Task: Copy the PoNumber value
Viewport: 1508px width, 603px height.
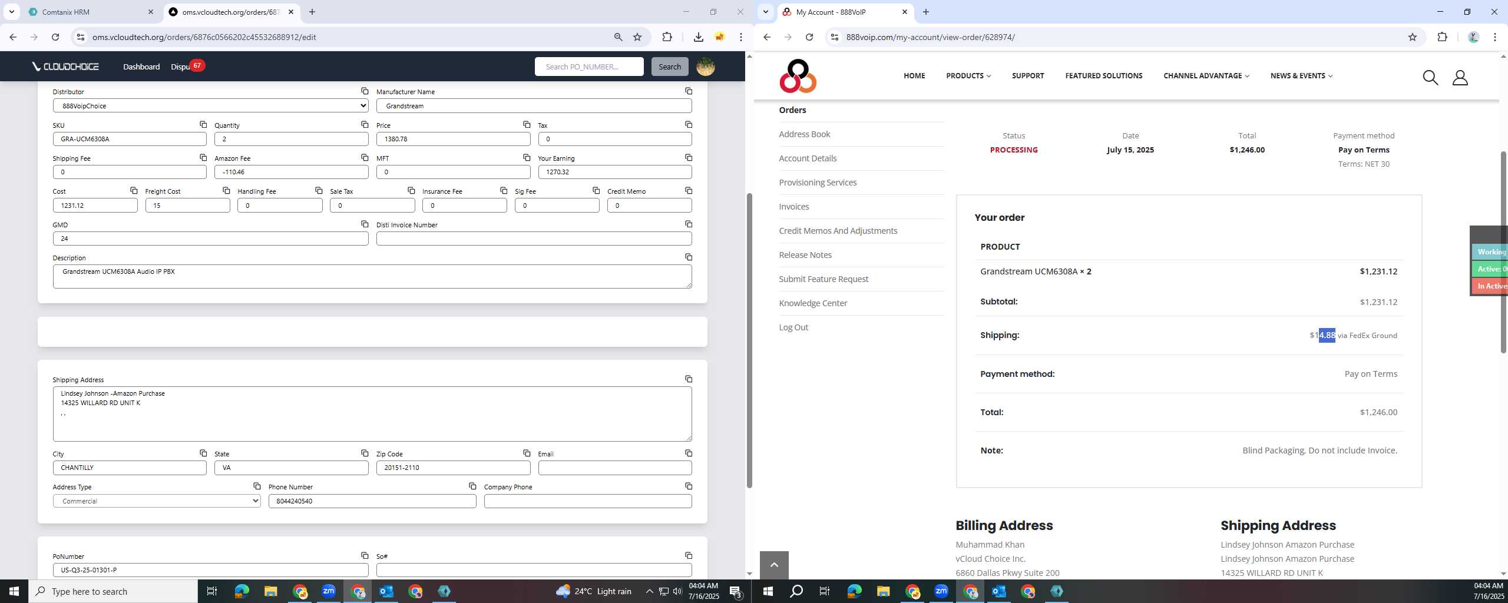Action: click(x=365, y=556)
